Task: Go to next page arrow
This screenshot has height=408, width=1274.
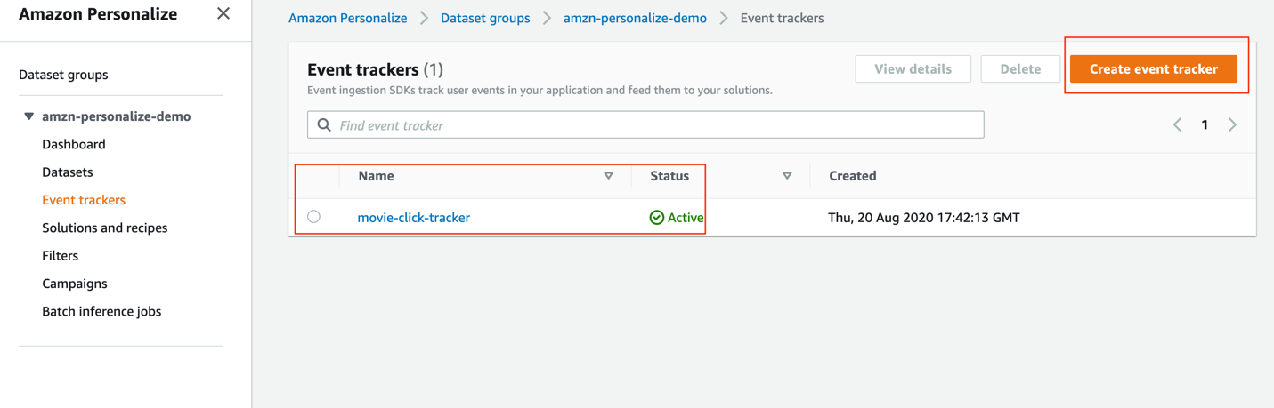Action: [x=1233, y=125]
